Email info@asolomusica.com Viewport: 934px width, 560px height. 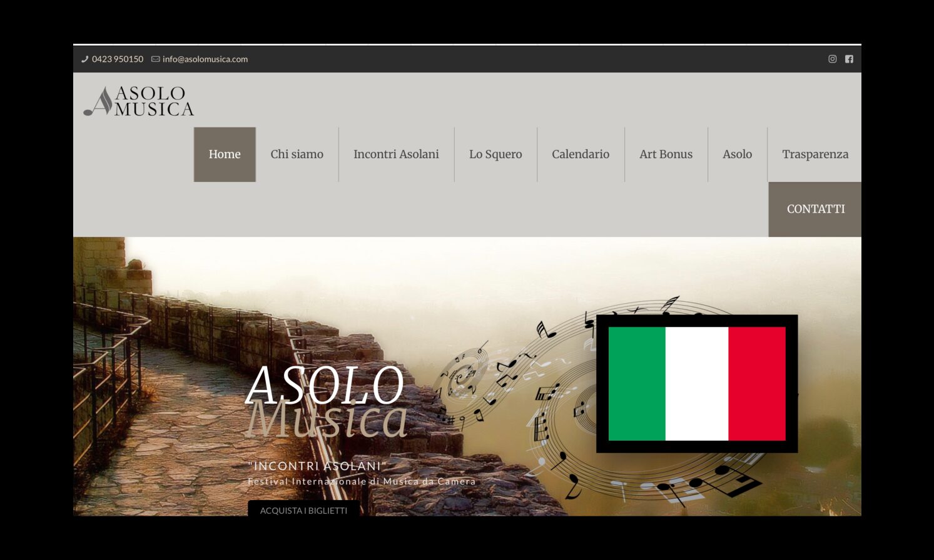coord(205,59)
